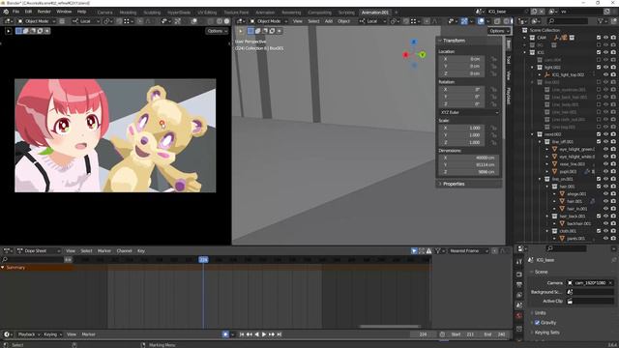619x348 pixels.
Task: Play the animation forward
Action: click(264, 334)
